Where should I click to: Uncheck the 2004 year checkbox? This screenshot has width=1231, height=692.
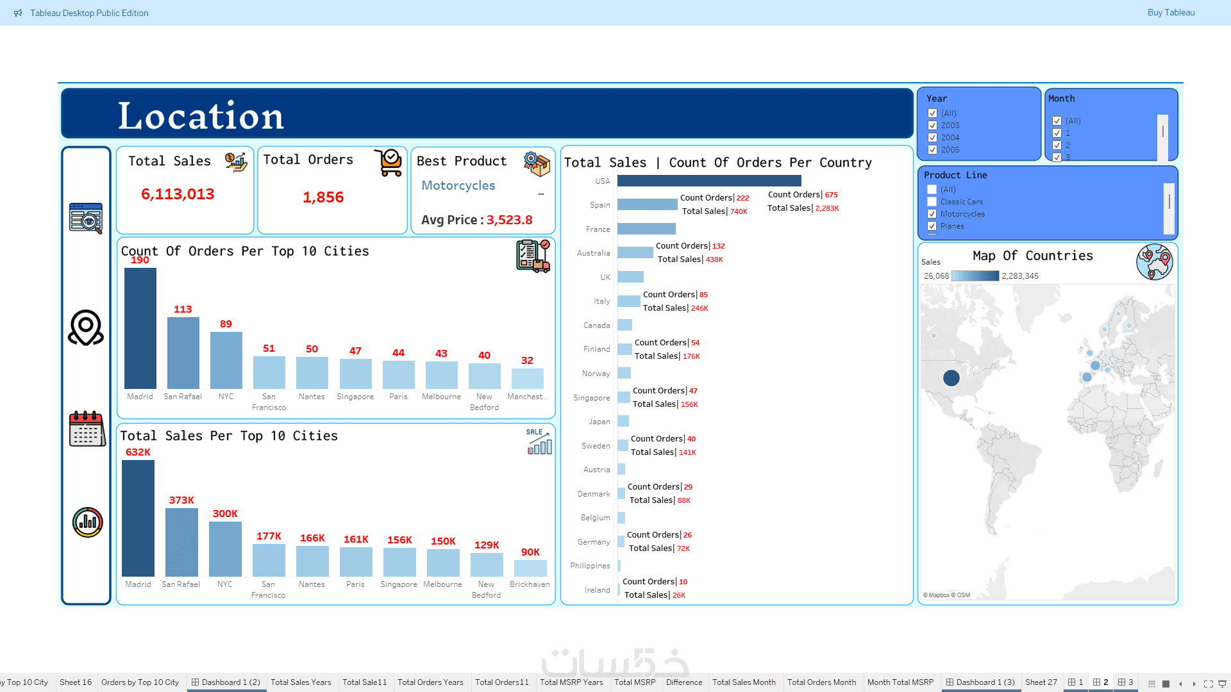pos(932,138)
